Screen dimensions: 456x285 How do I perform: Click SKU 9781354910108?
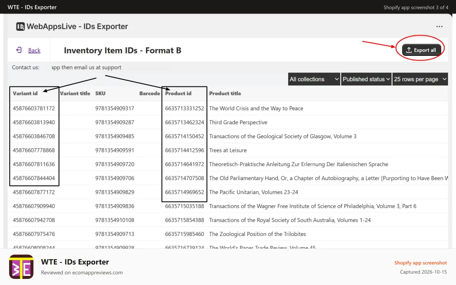pyautogui.click(x=115, y=220)
